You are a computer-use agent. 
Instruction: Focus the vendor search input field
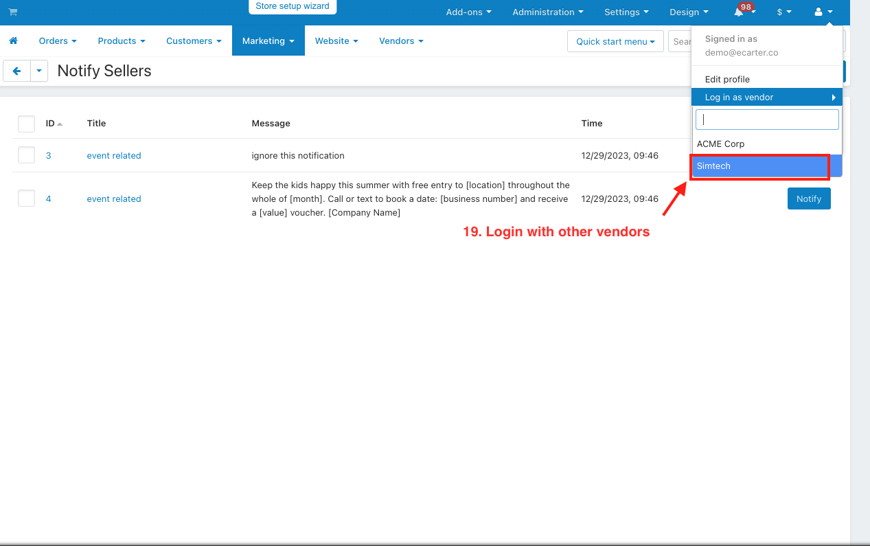click(767, 120)
